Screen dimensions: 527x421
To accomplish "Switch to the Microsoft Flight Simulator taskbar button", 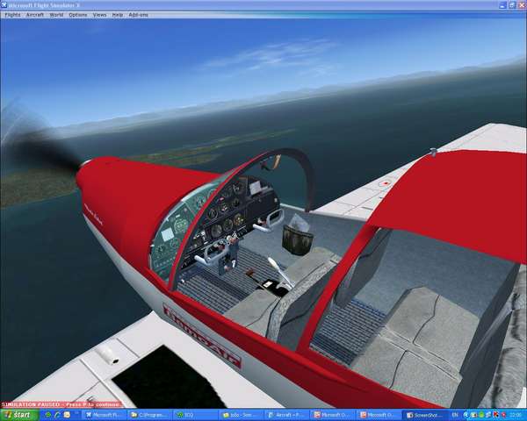I will [x=105, y=415].
